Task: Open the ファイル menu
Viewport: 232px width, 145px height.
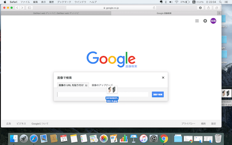Action: click(x=25, y=2)
